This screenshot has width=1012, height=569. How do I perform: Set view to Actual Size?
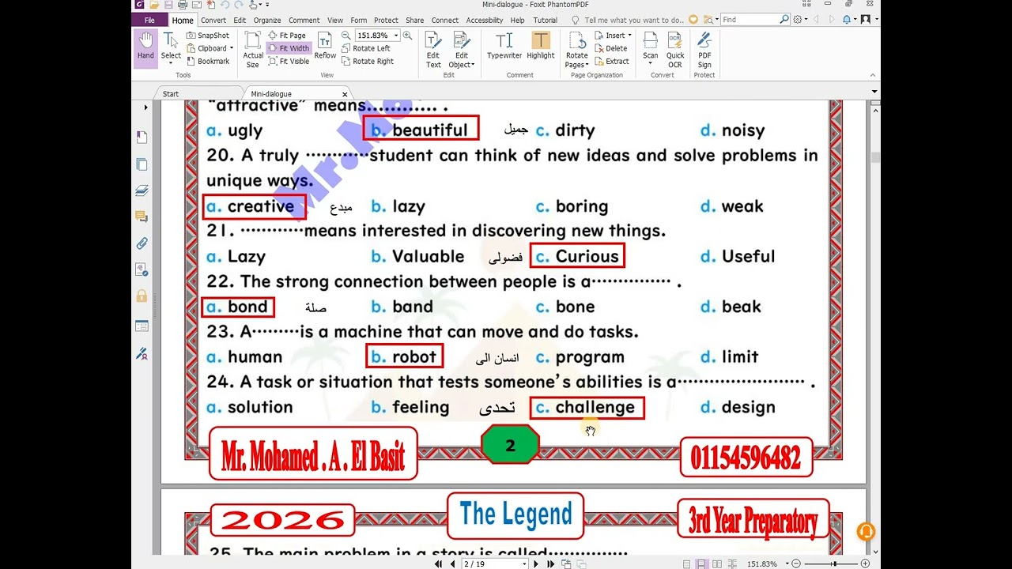253,49
